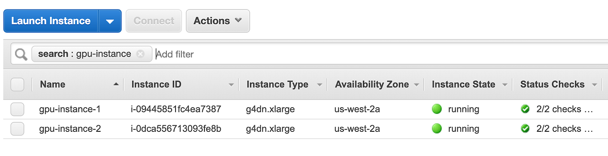
Task: Click the search magnifier icon
Action: (x=21, y=54)
